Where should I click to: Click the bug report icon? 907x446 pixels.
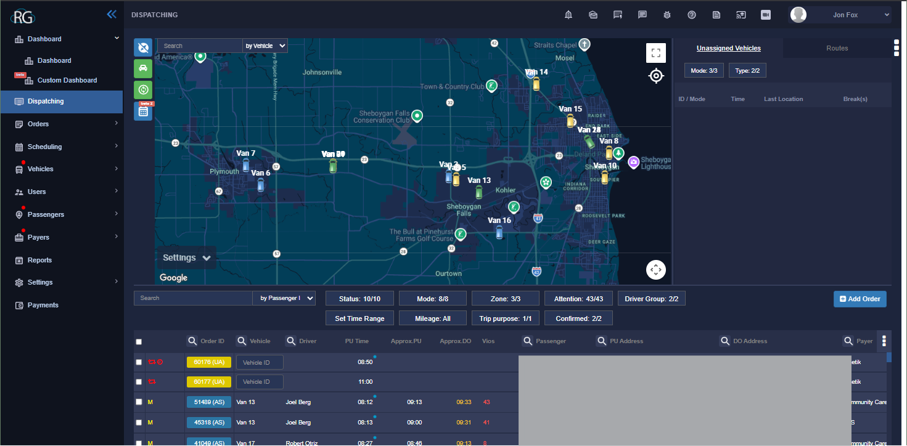click(667, 15)
